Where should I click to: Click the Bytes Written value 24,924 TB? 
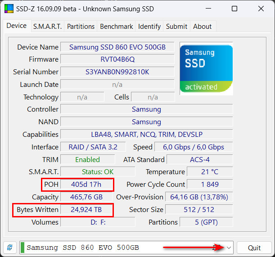[x=86, y=209]
